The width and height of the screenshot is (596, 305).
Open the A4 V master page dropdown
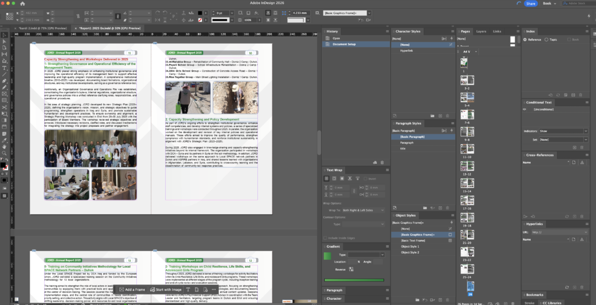[473, 52]
